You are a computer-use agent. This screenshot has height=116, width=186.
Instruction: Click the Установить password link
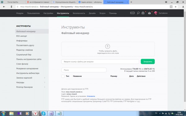point(91,96)
